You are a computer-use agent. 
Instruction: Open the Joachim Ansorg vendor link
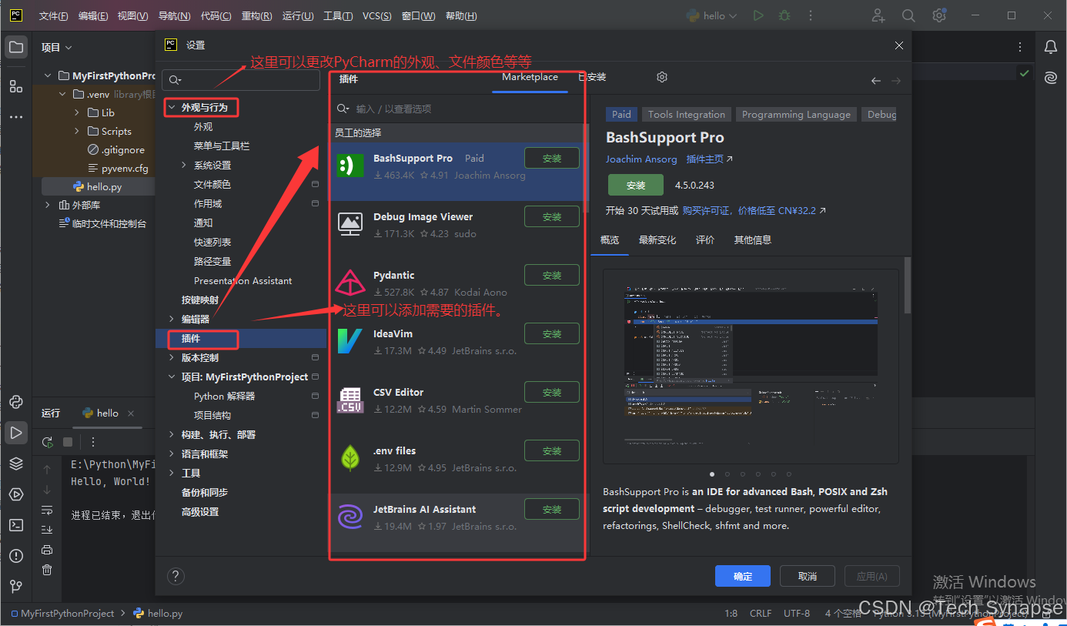coord(641,159)
